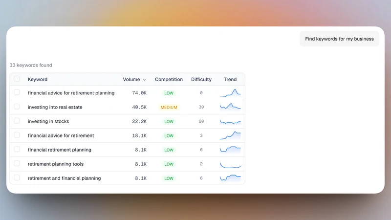Image resolution: width=391 pixels, height=220 pixels.
Task: Click difficulty value 39
Action: (201, 107)
